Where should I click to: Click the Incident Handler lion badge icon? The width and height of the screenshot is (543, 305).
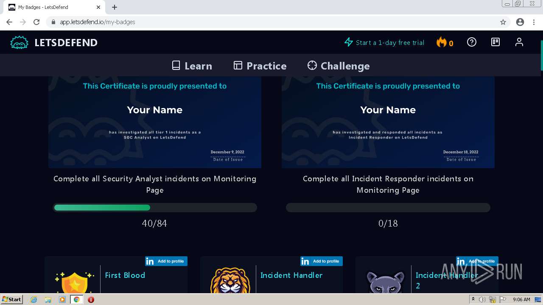tap(230, 280)
